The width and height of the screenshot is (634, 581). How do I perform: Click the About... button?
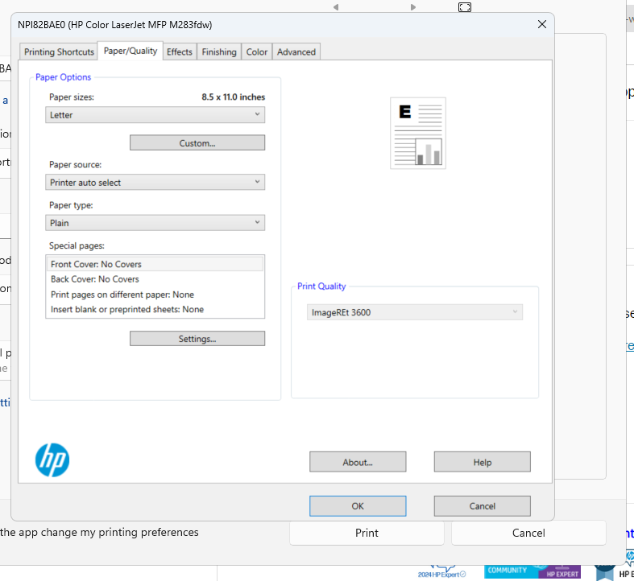[358, 462]
